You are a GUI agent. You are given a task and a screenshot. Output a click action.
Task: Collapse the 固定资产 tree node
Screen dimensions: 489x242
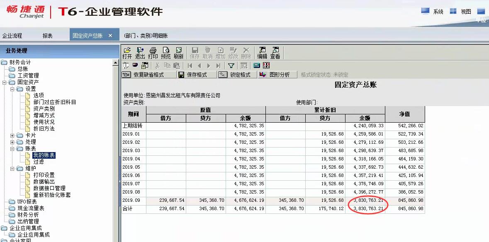click(x=5, y=82)
